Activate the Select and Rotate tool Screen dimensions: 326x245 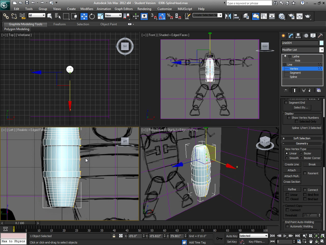click(92, 16)
